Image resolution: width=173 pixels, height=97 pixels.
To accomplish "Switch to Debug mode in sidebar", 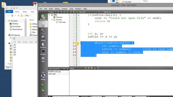I will tap(43, 38).
